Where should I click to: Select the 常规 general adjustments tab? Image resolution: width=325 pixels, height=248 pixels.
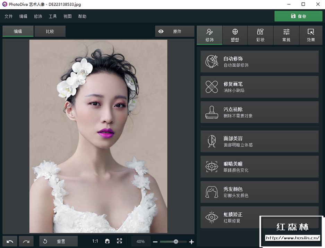tap(286, 35)
